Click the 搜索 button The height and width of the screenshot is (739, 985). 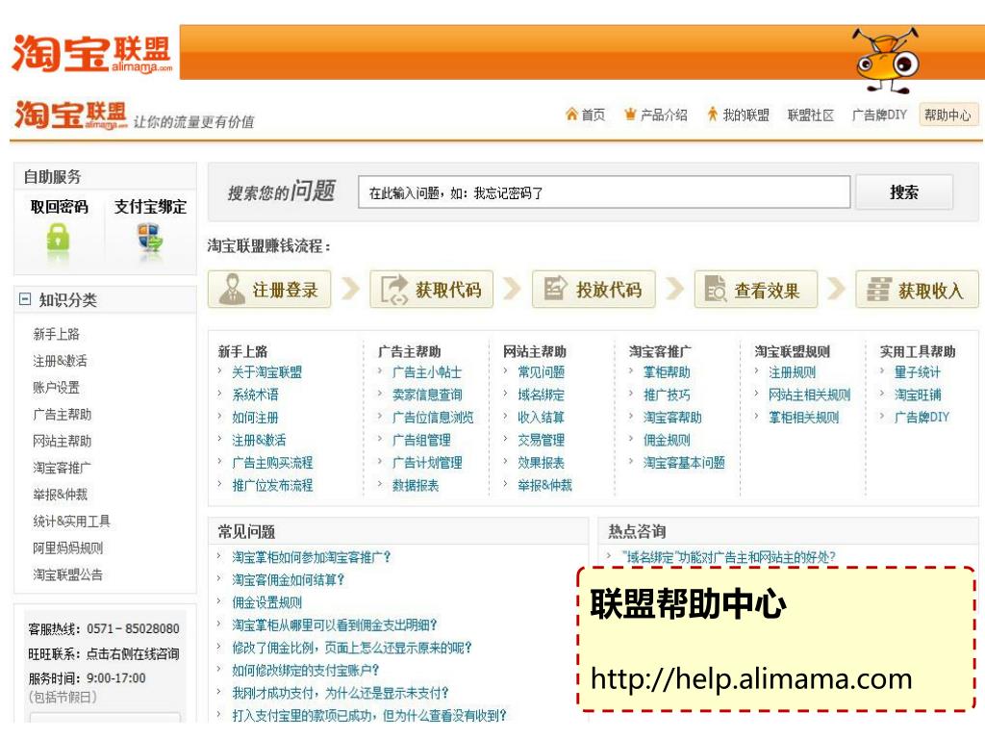(904, 192)
